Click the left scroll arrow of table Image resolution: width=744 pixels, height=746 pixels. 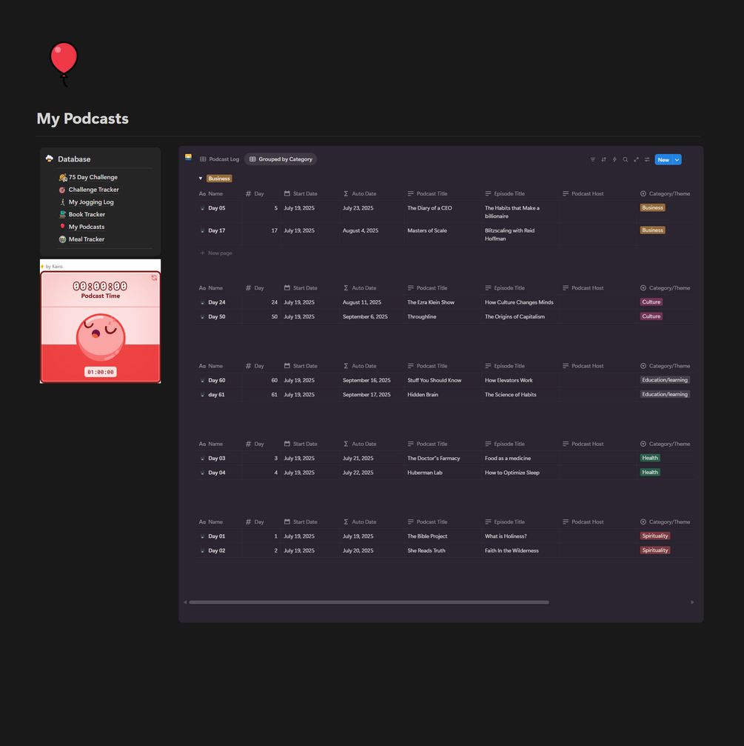pyautogui.click(x=185, y=602)
